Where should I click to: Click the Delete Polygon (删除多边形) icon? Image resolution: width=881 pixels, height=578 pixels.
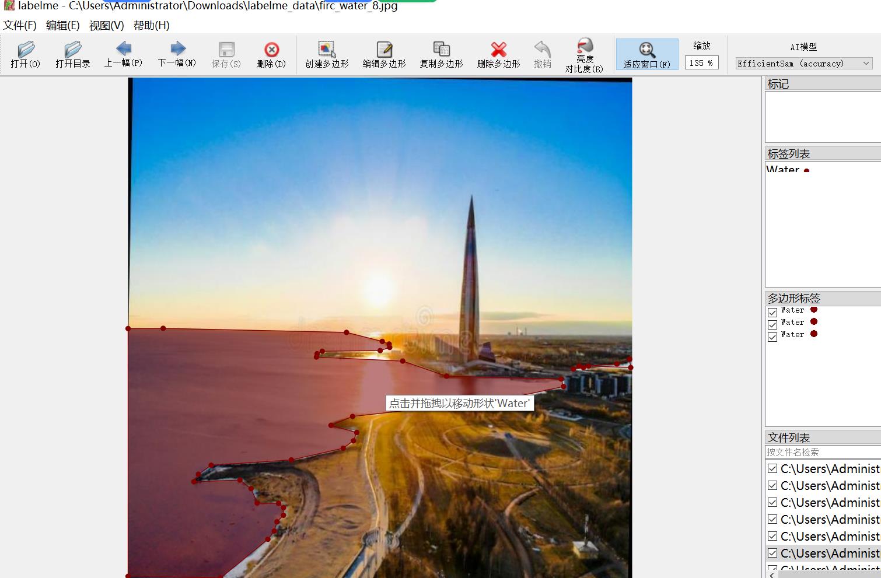pos(498,55)
